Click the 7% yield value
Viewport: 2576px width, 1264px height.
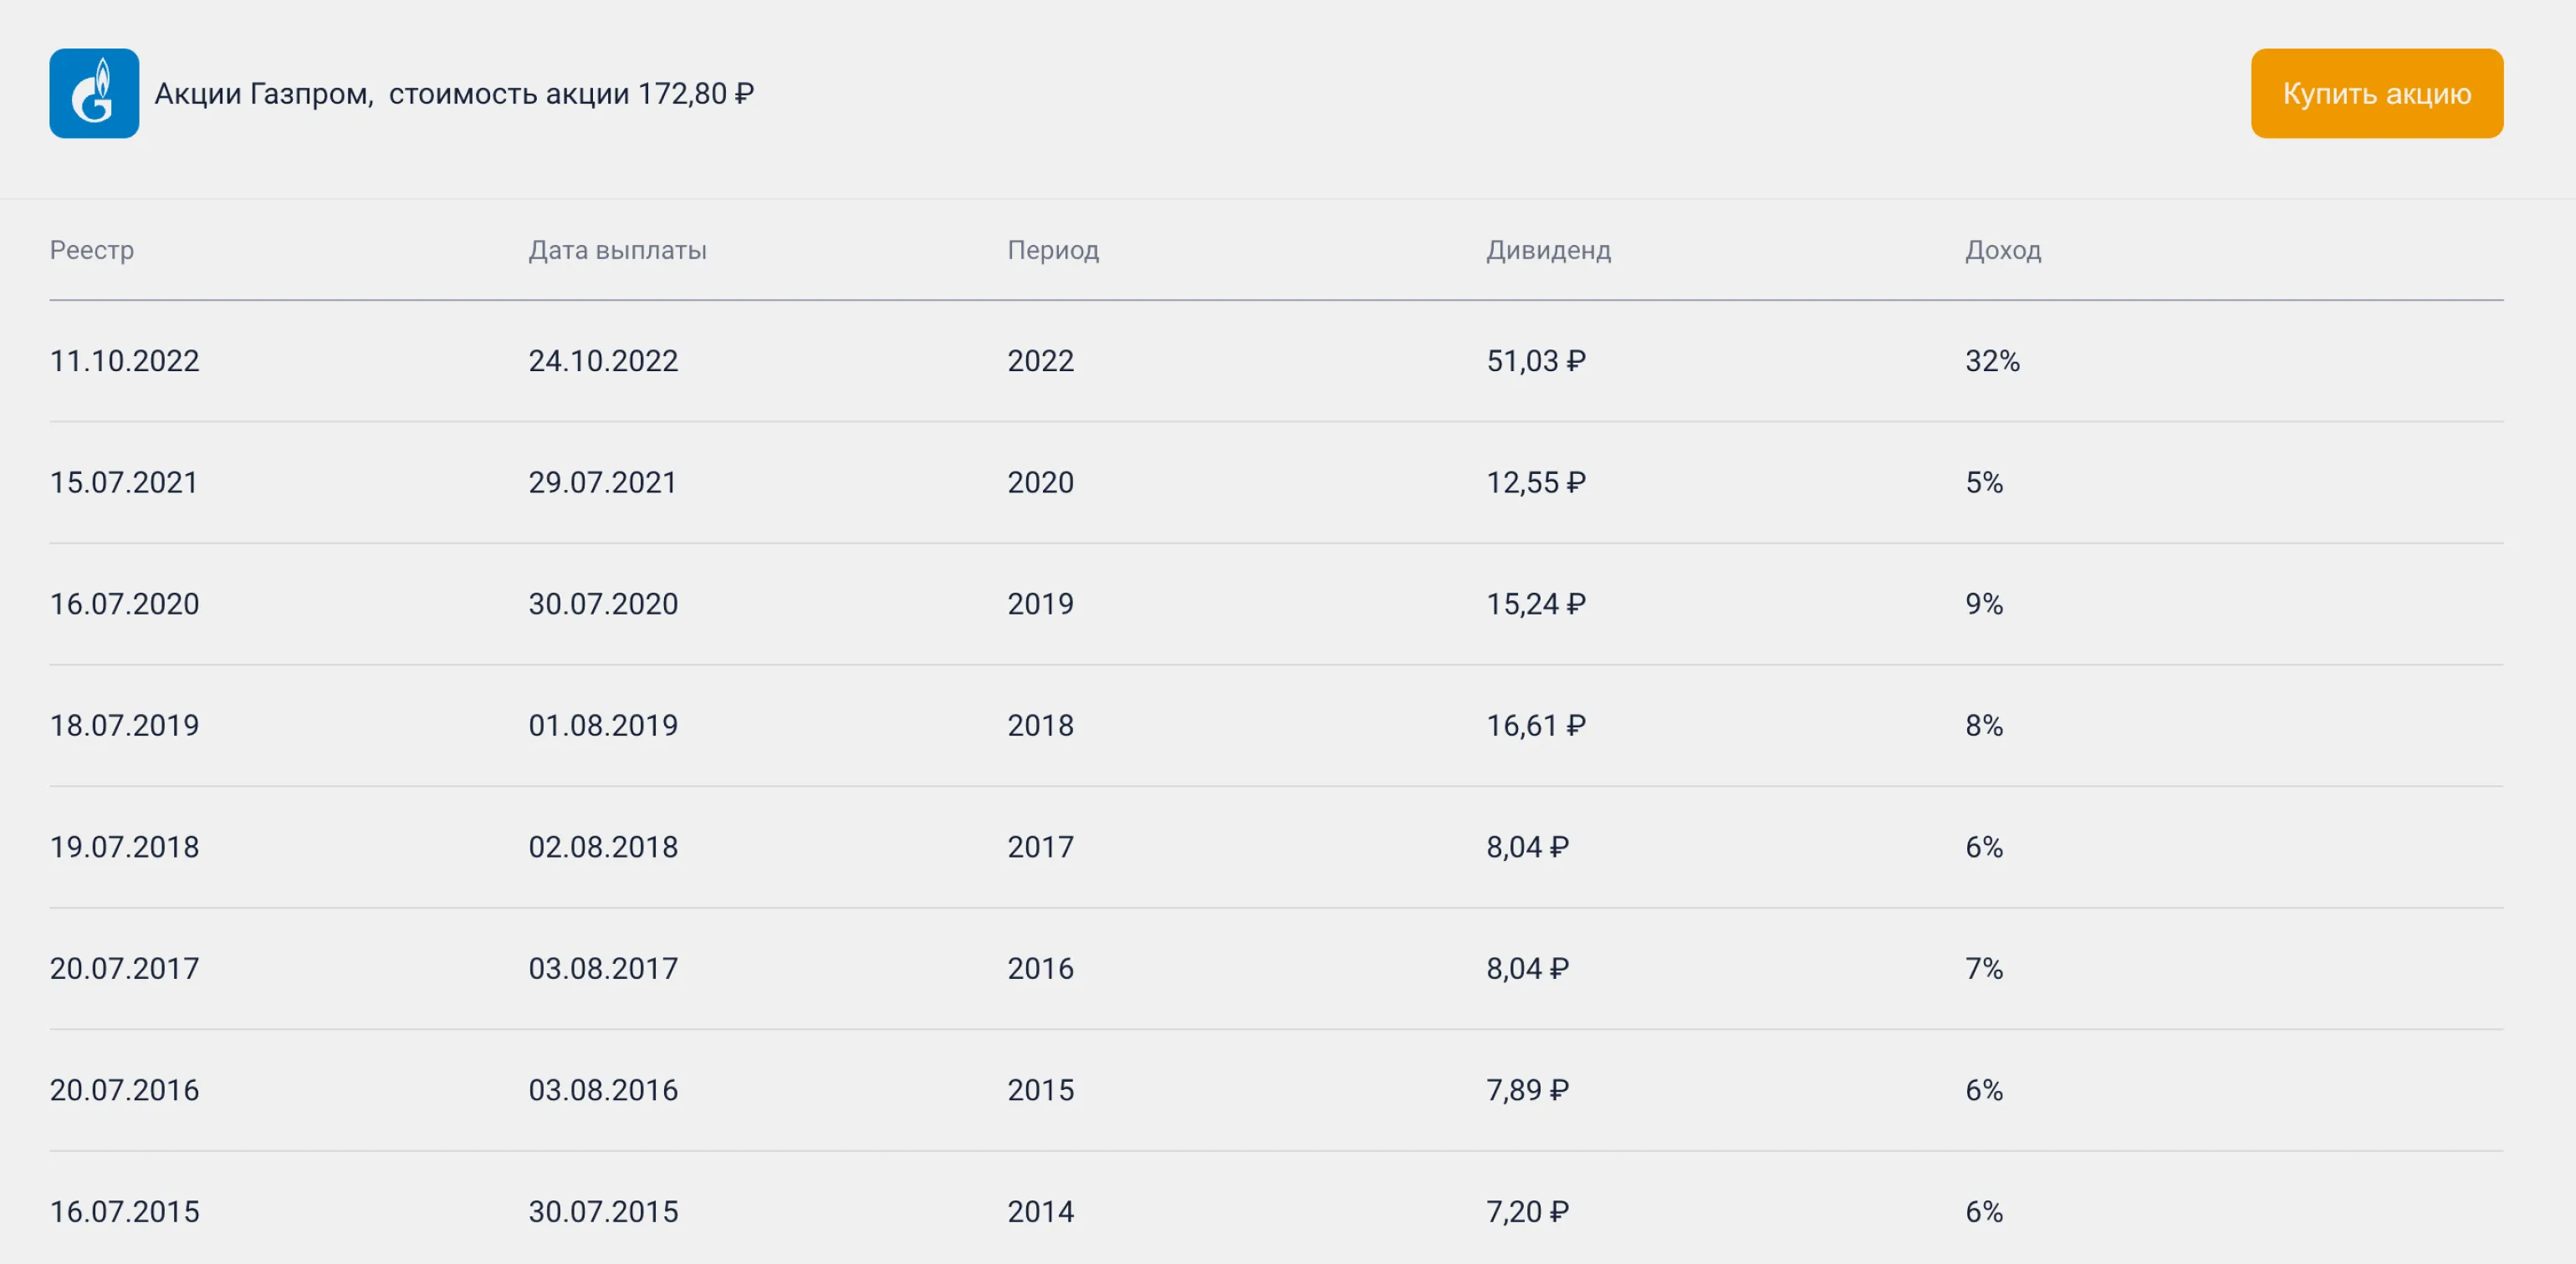point(1984,968)
